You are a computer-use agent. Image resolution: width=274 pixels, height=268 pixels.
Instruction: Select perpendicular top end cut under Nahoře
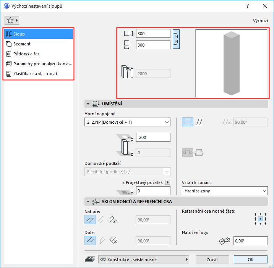pos(101,220)
